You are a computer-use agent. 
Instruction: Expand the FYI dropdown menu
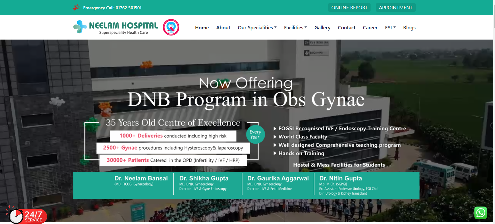[x=390, y=28]
